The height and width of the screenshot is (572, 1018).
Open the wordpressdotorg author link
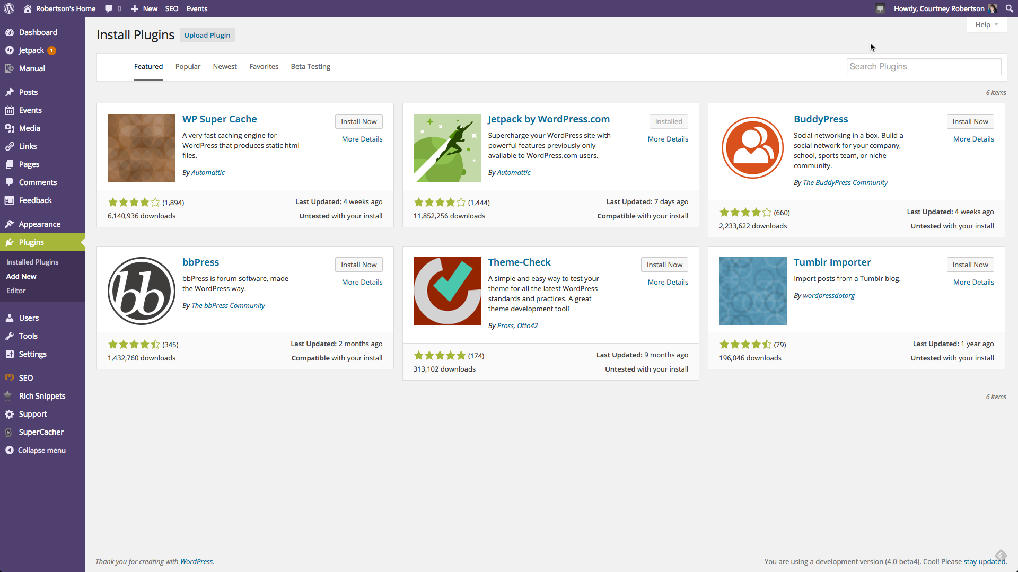(x=829, y=295)
